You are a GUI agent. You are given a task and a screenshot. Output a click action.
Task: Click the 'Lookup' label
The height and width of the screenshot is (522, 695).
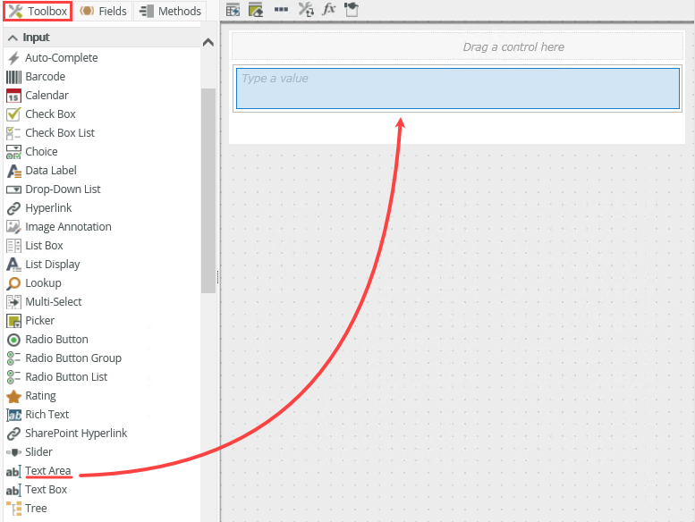pyautogui.click(x=43, y=283)
